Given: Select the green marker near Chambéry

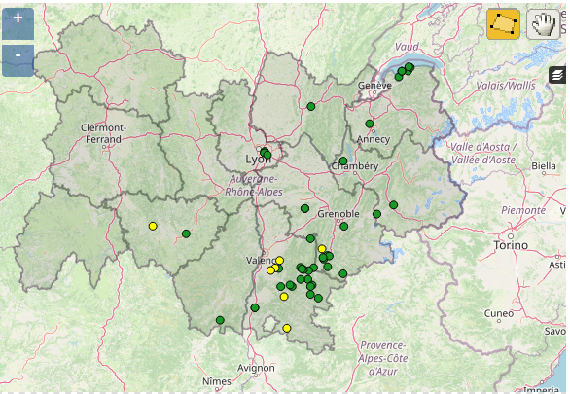Looking at the screenshot, I should (343, 161).
